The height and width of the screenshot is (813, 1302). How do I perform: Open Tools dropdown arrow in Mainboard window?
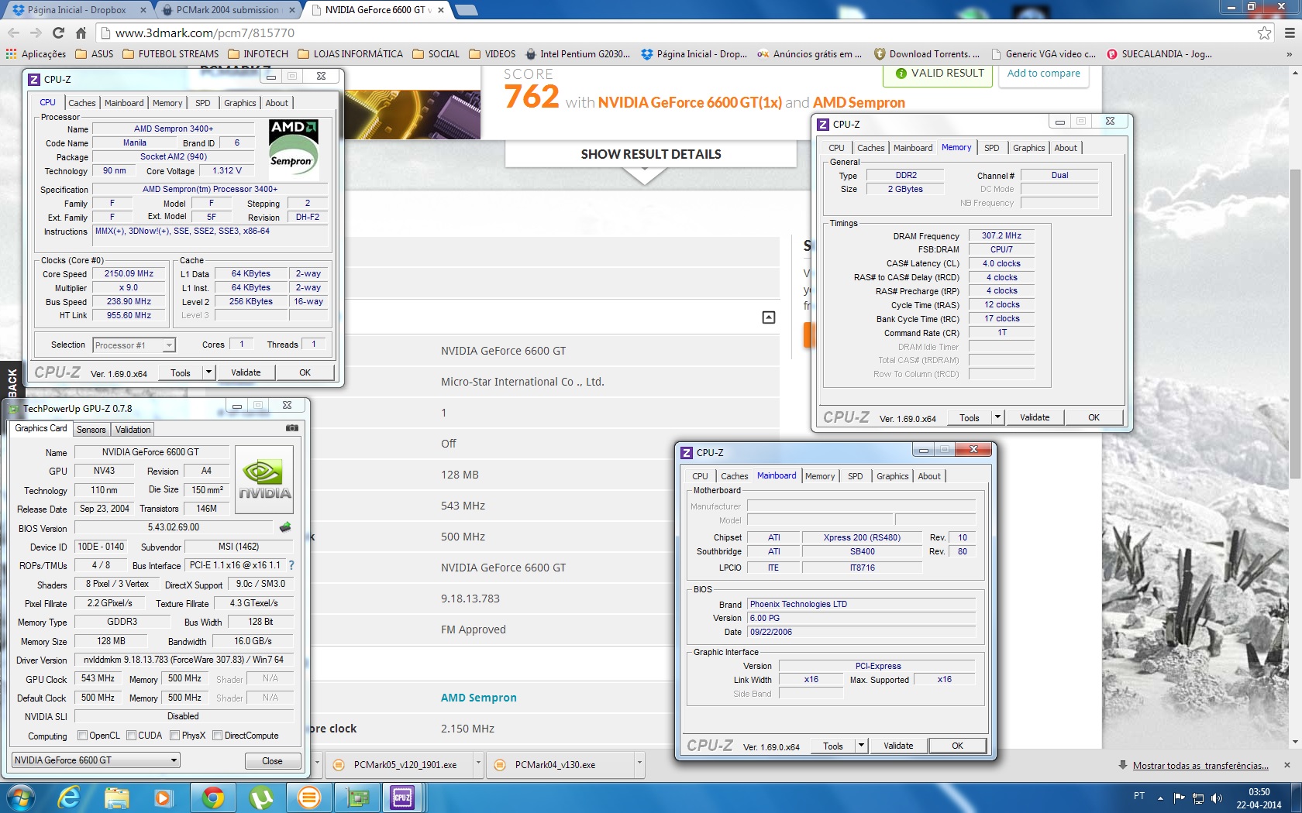(x=861, y=746)
